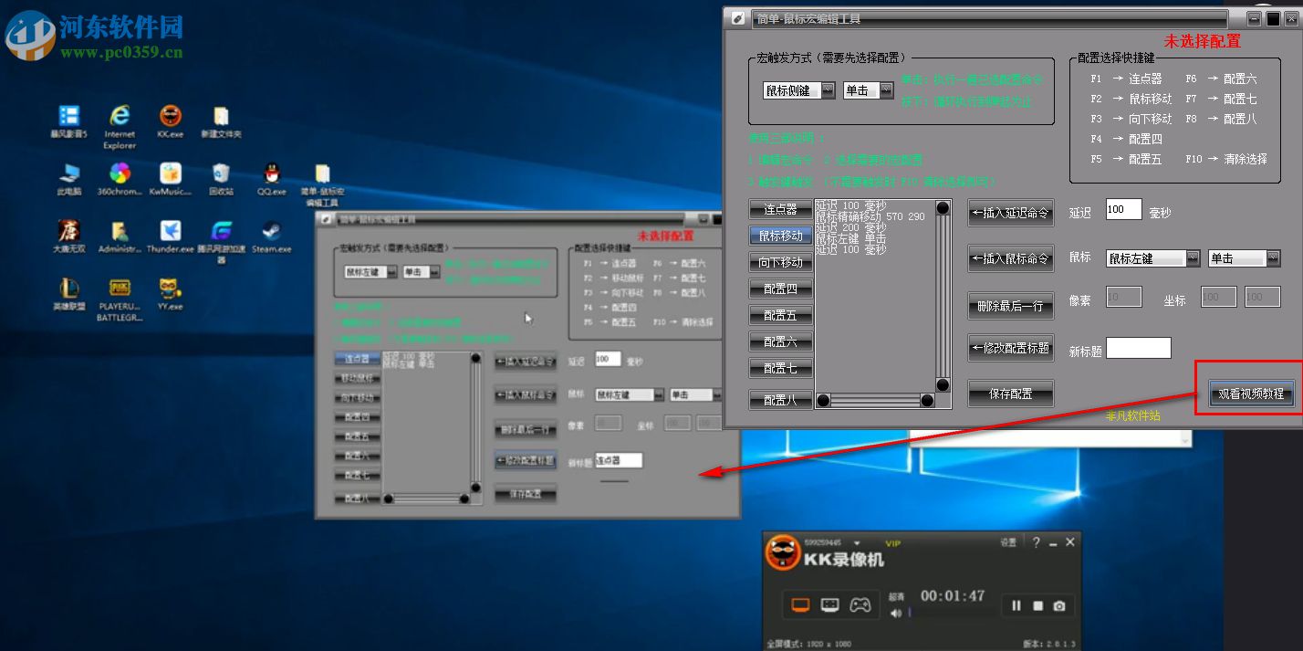Click 保存配置 in background tool window

pyautogui.click(x=525, y=494)
